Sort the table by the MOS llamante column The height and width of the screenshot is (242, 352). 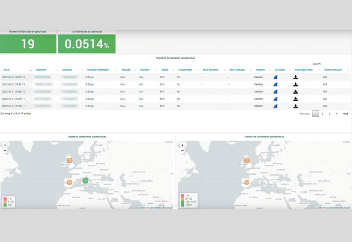[x=210, y=70]
